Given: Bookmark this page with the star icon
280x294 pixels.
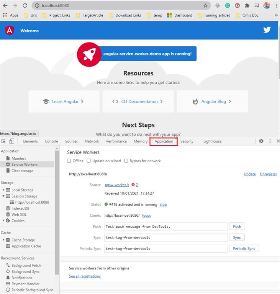Looking at the screenshot, I should (205, 6).
